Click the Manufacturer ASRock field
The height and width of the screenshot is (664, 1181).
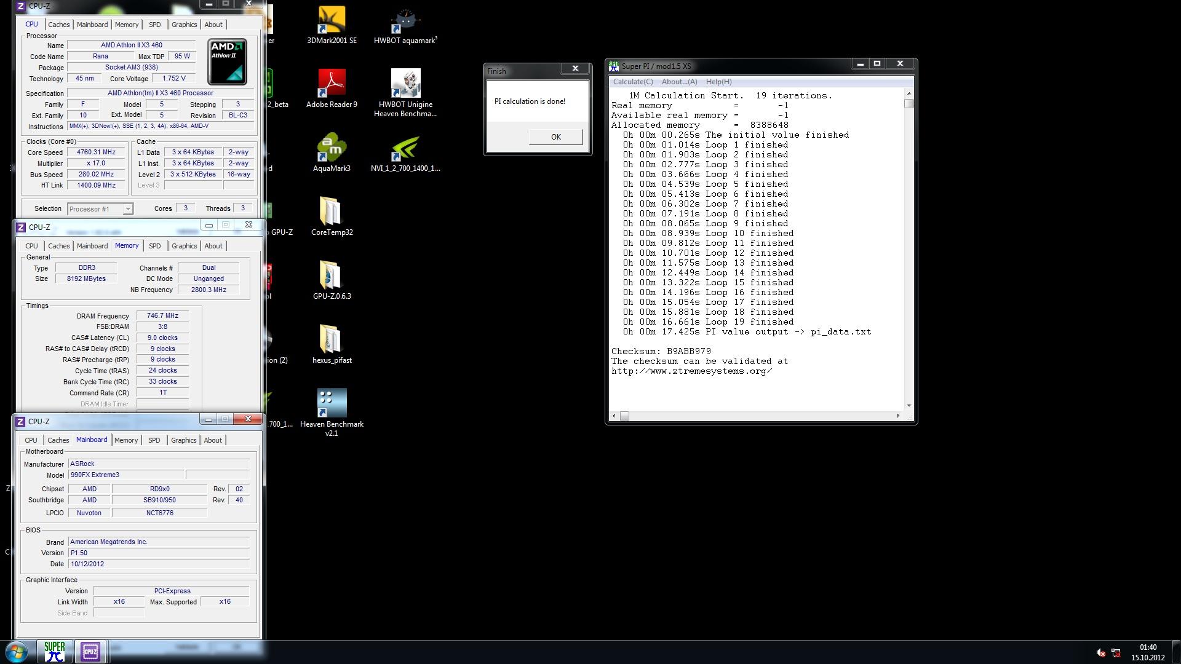pyautogui.click(x=159, y=464)
